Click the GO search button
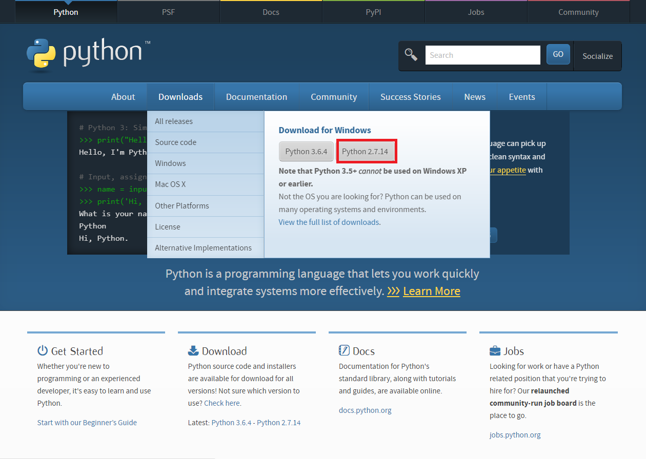This screenshot has height=459, width=646. (x=558, y=54)
